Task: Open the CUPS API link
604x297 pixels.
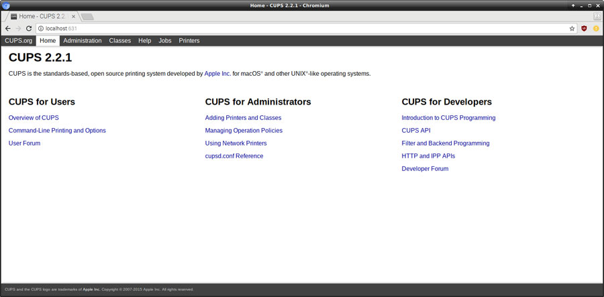Action: coord(416,131)
